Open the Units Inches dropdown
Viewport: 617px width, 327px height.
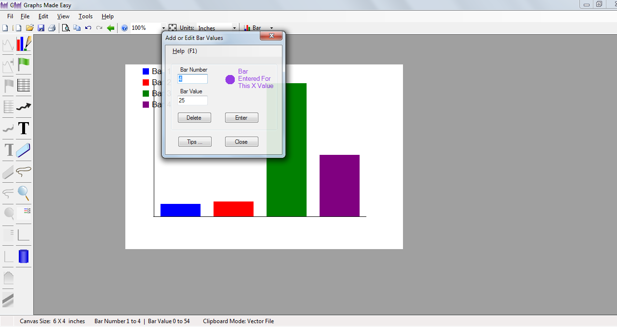point(234,28)
